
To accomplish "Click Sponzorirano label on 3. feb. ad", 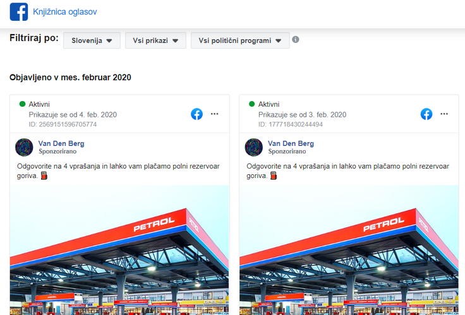I will tap(287, 152).
